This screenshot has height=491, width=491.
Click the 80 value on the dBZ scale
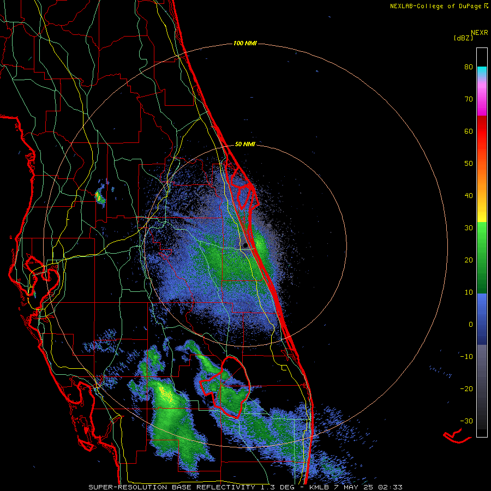469,67
